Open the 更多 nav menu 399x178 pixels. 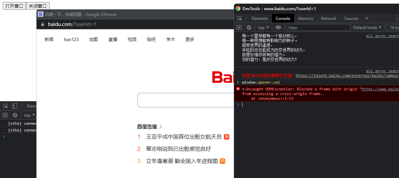coord(190,39)
